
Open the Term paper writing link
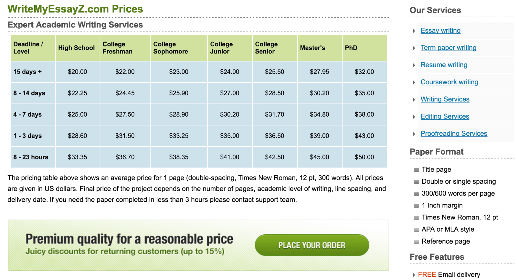click(x=448, y=48)
